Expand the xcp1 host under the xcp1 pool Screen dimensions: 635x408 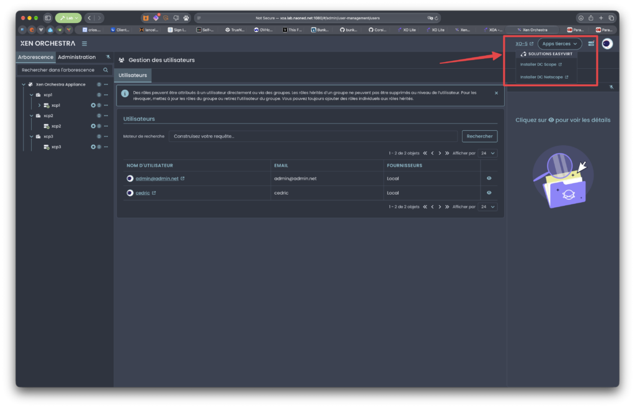(39, 105)
